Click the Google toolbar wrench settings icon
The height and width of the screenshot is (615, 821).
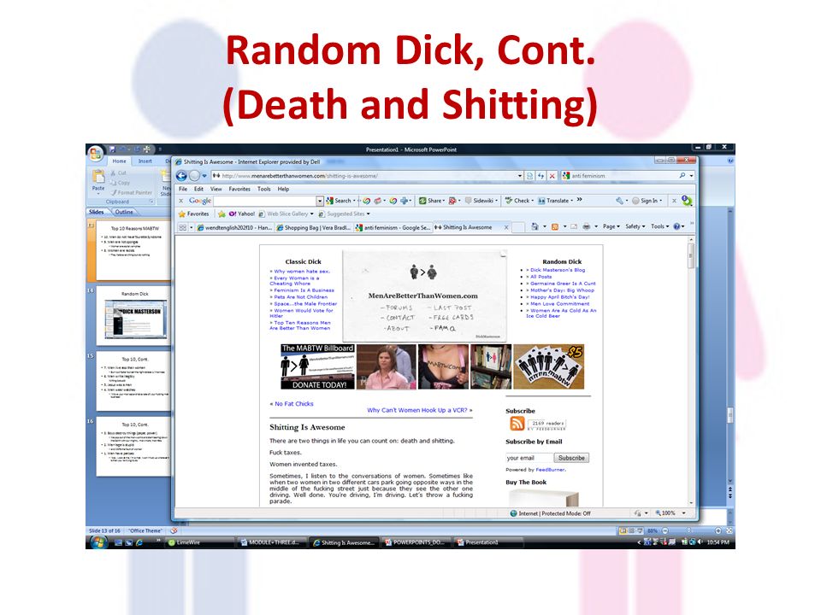(x=619, y=200)
